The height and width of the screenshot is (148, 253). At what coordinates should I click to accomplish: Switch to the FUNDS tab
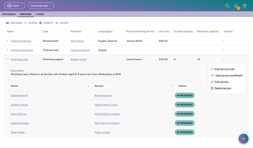(40, 14)
